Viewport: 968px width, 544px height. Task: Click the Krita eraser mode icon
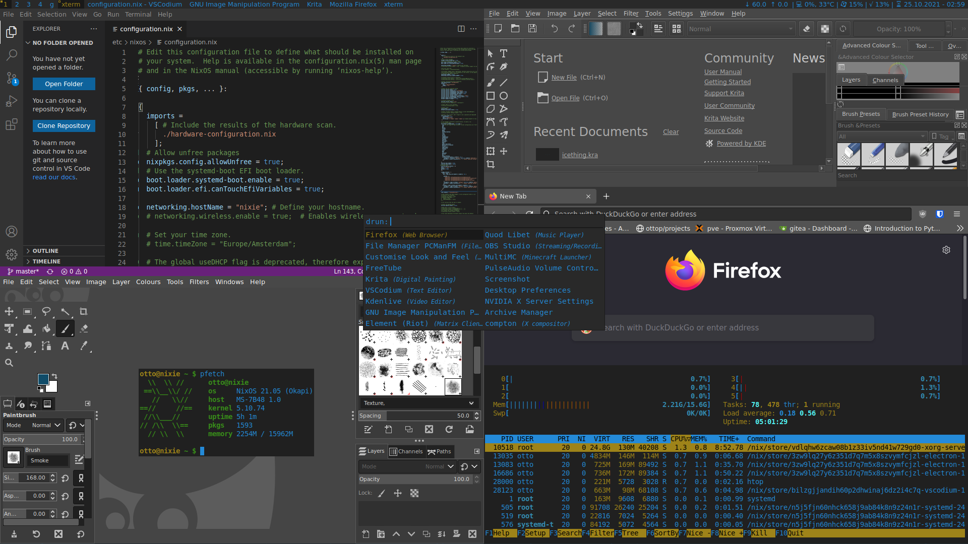coord(807,29)
